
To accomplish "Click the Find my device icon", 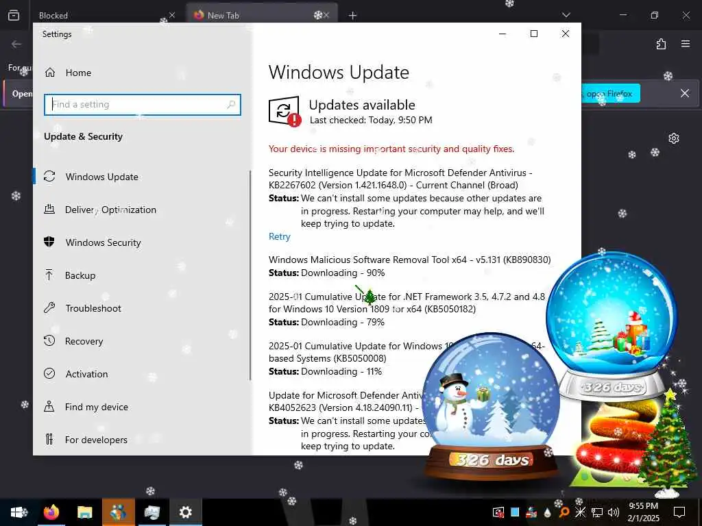I will pos(49,407).
